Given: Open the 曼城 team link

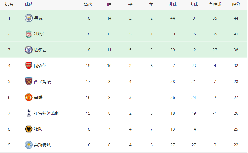Looking at the screenshot, I should [x=38, y=18].
